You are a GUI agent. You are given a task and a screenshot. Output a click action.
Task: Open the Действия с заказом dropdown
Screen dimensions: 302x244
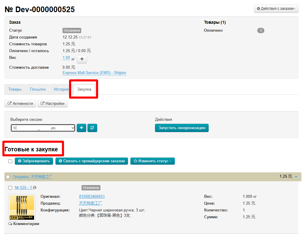(x=276, y=9)
